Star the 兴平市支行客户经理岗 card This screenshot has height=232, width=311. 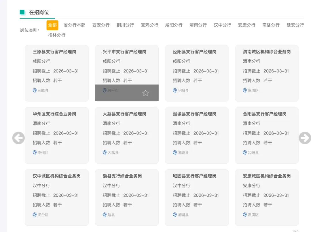coord(145,93)
